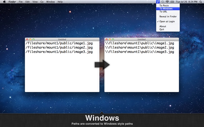This screenshot has width=204, height=127.
Task: Open Spotlight search magnifier icon
Action: tap(200, 2)
